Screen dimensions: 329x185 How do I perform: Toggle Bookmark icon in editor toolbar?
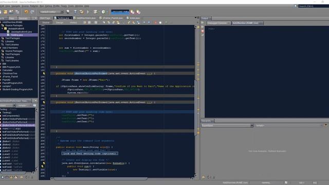138,23
